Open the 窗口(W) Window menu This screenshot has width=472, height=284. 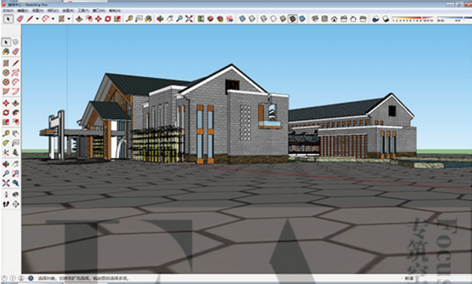click(99, 11)
